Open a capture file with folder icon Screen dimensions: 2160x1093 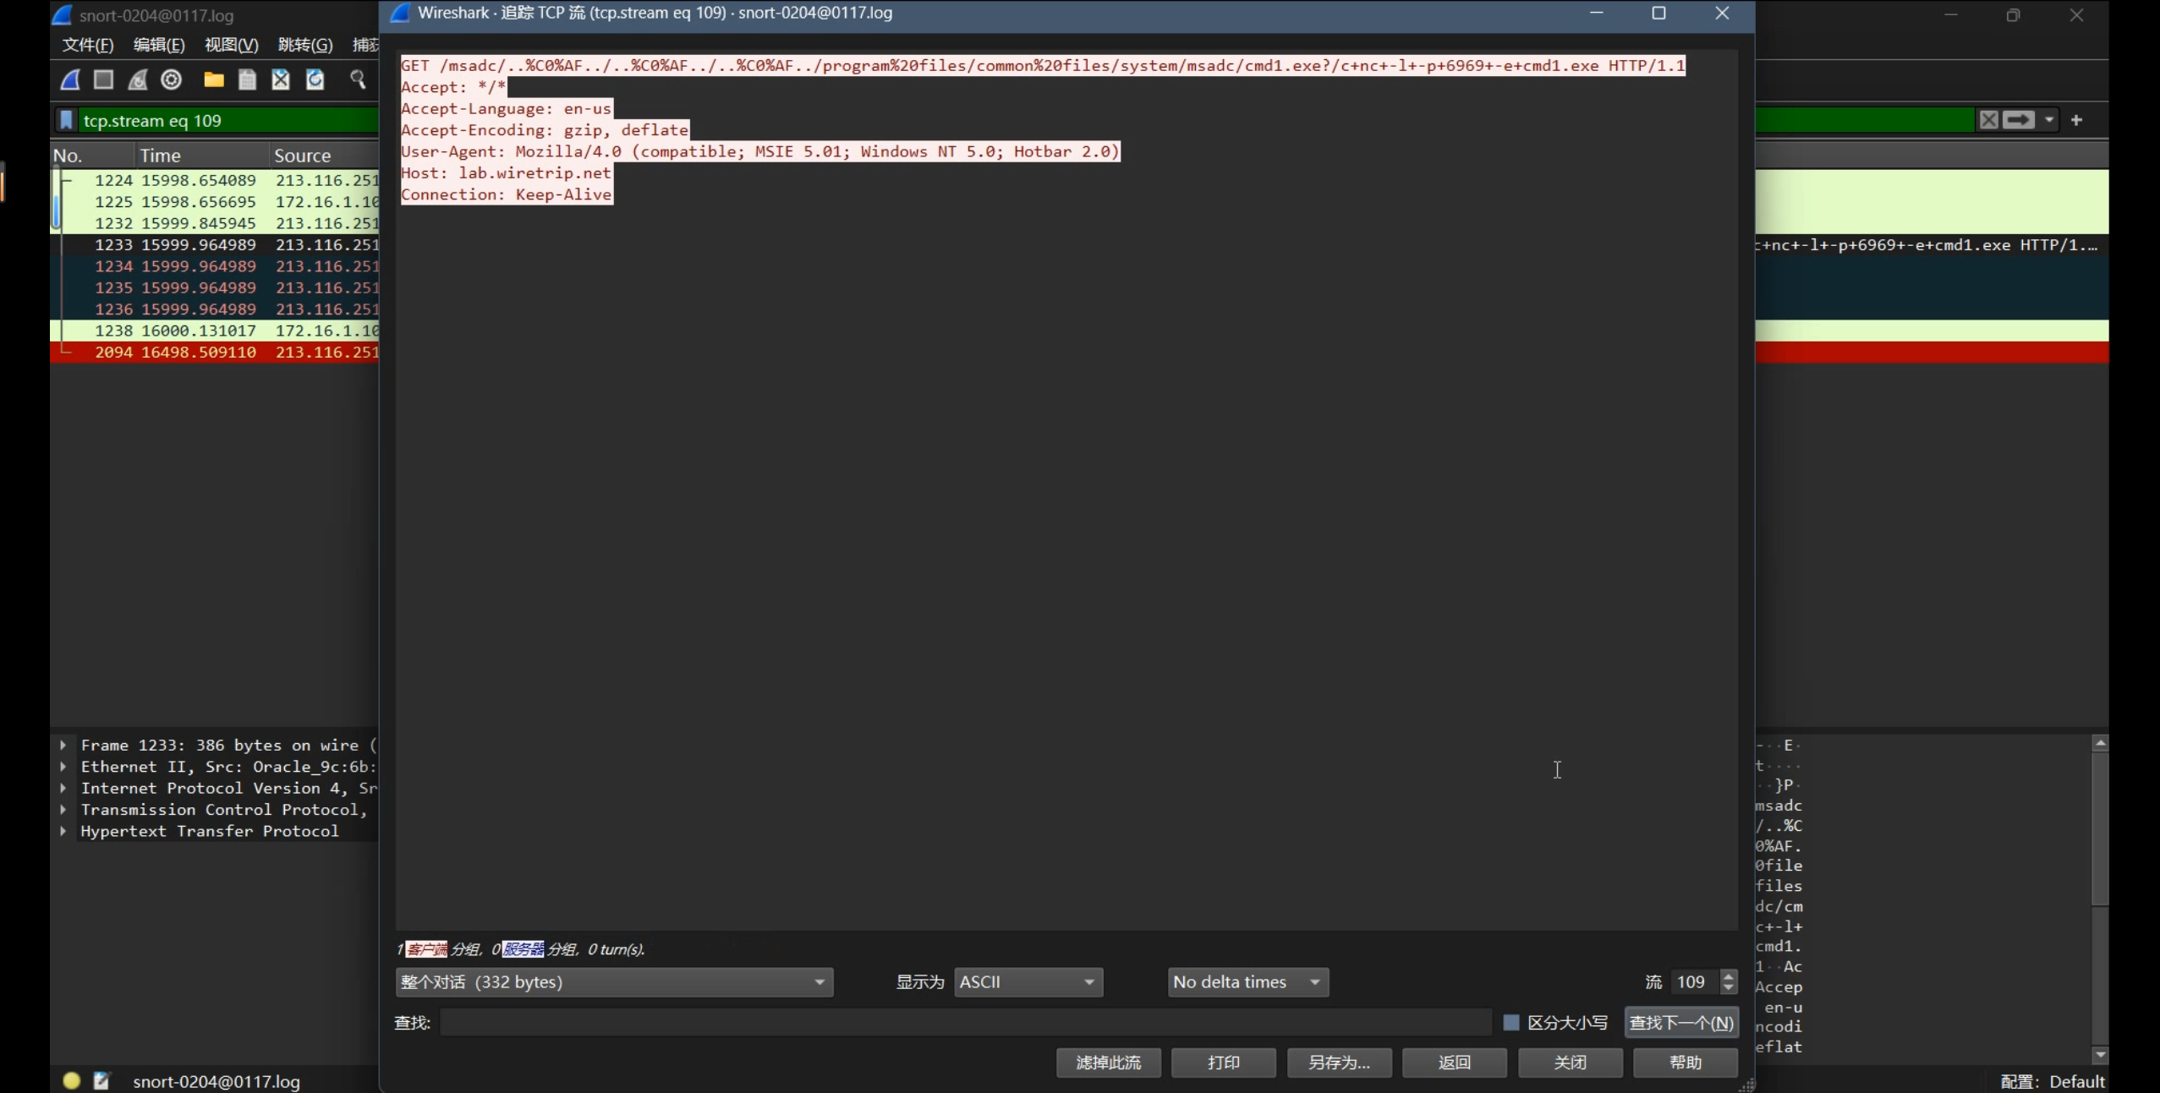click(x=214, y=79)
